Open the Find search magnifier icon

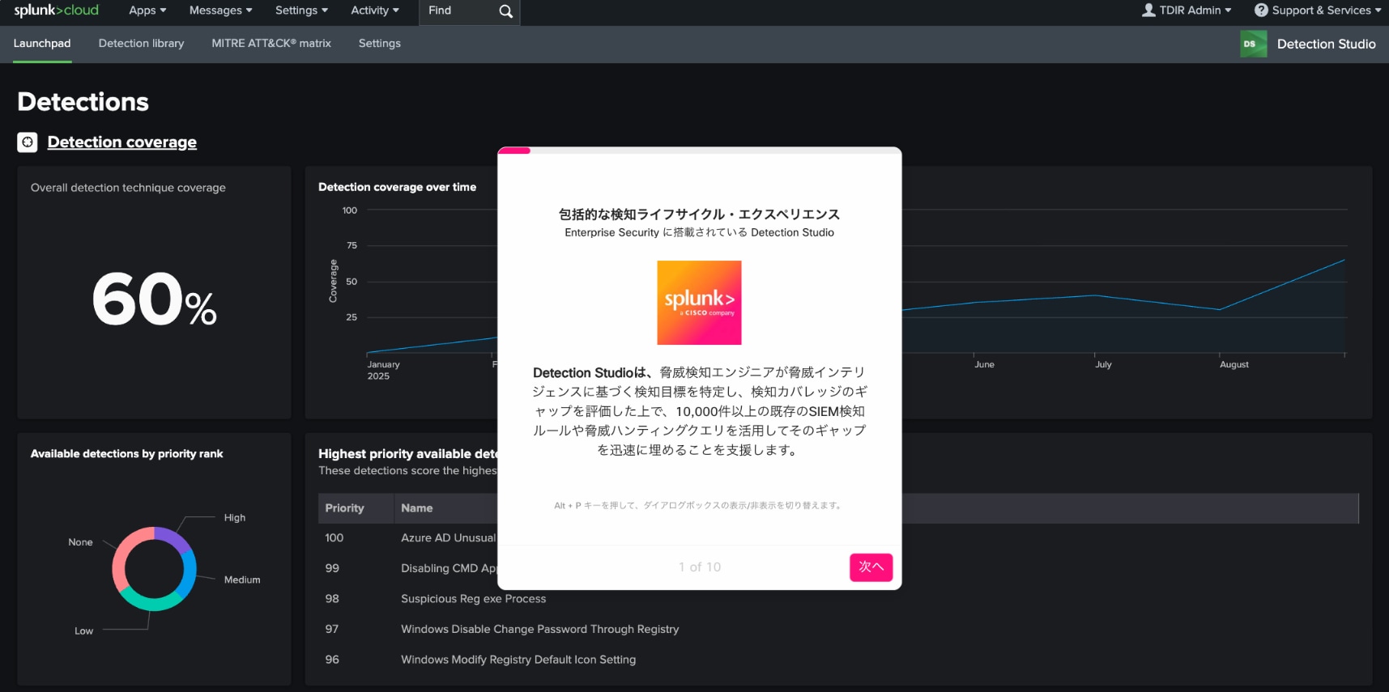point(505,11)
